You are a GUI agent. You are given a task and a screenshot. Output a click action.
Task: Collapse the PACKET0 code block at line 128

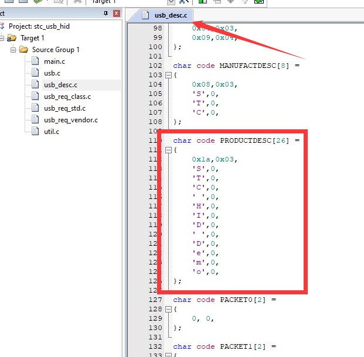point(168,309)
